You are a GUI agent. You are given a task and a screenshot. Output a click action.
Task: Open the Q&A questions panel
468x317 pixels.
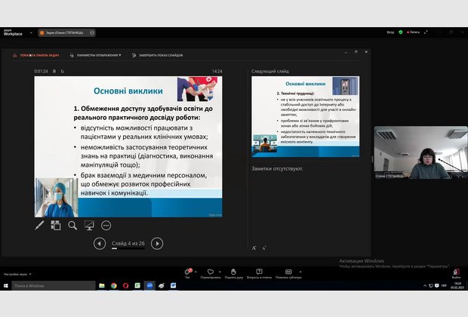(x=259, y=273)
